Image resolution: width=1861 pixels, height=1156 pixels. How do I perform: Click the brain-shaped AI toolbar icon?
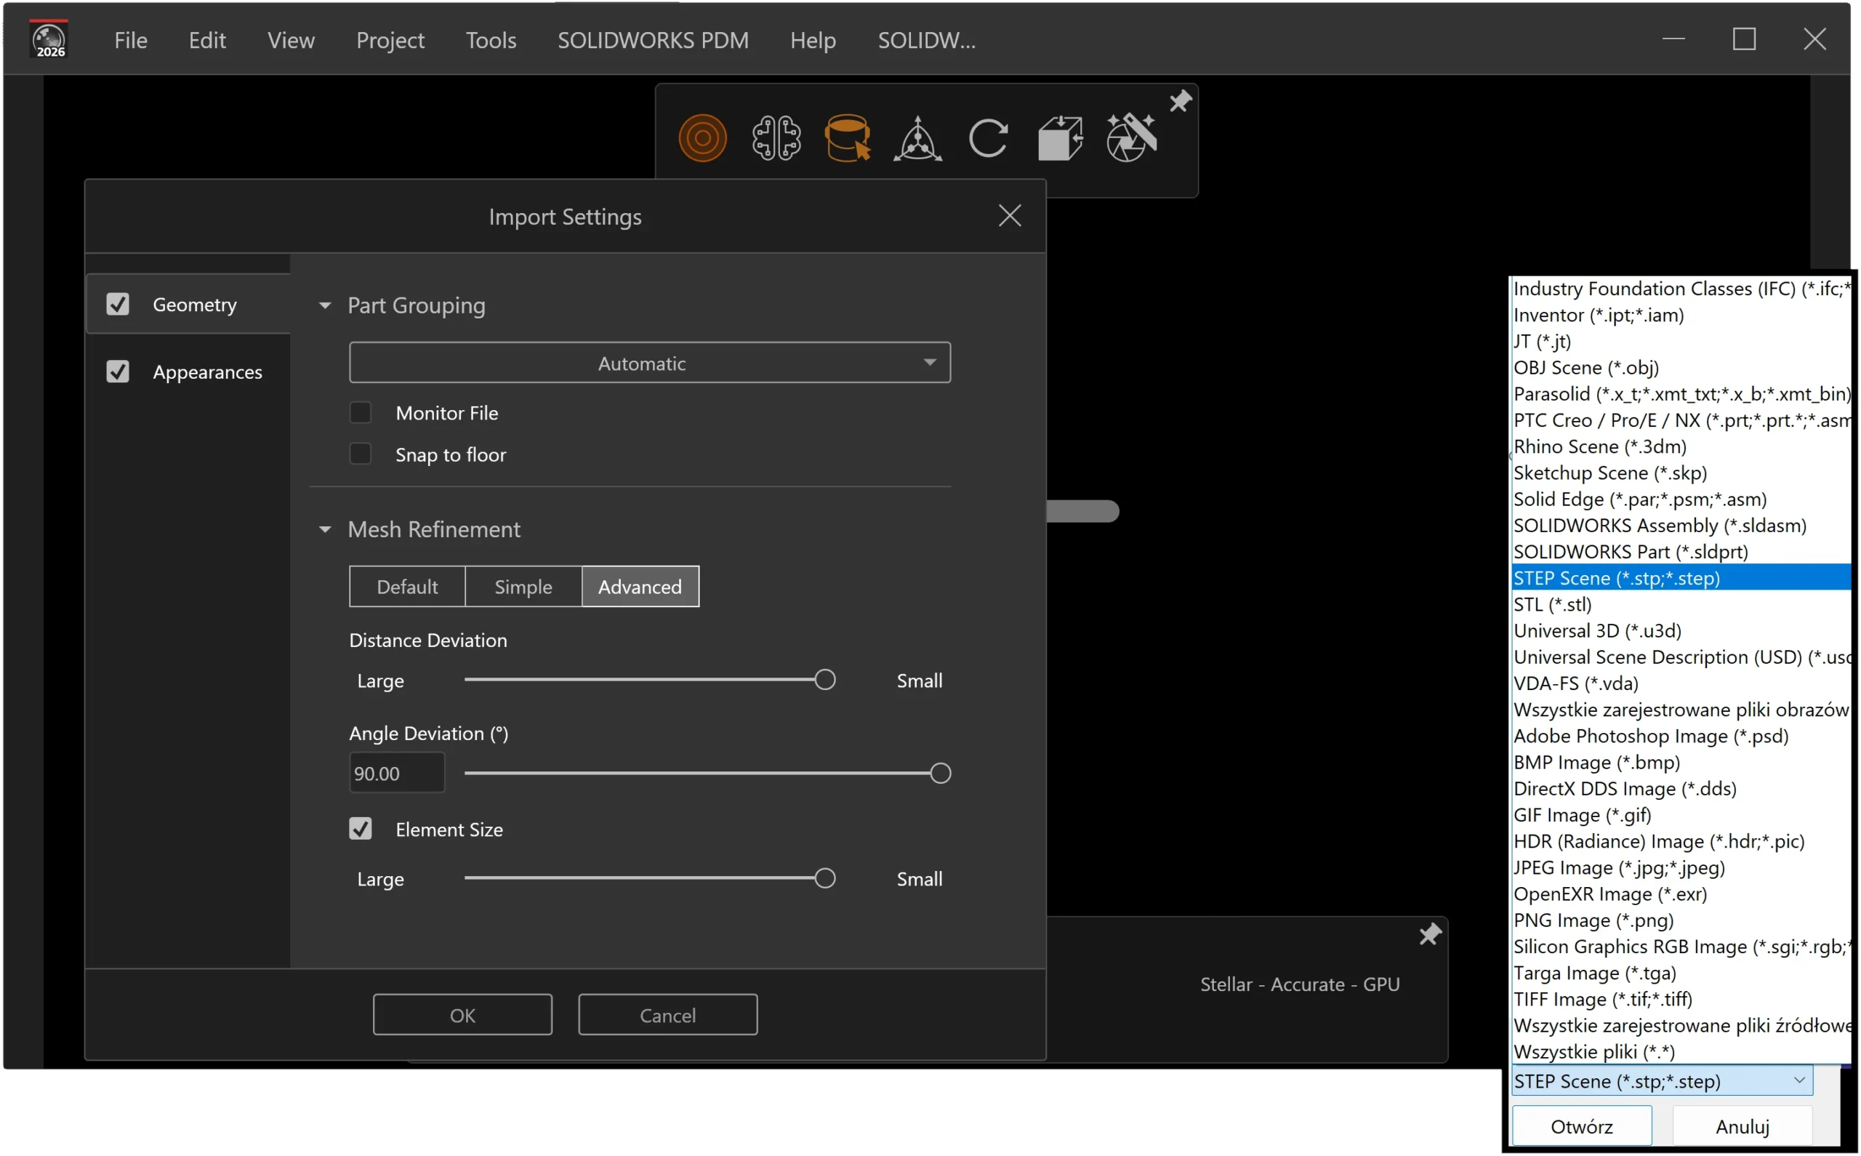coord(776,138)
